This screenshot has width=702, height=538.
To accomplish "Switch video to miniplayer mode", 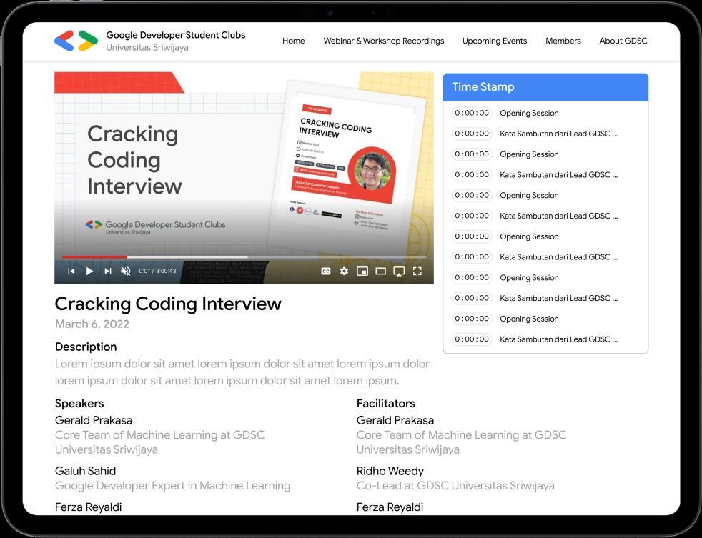I will point(362,271).
